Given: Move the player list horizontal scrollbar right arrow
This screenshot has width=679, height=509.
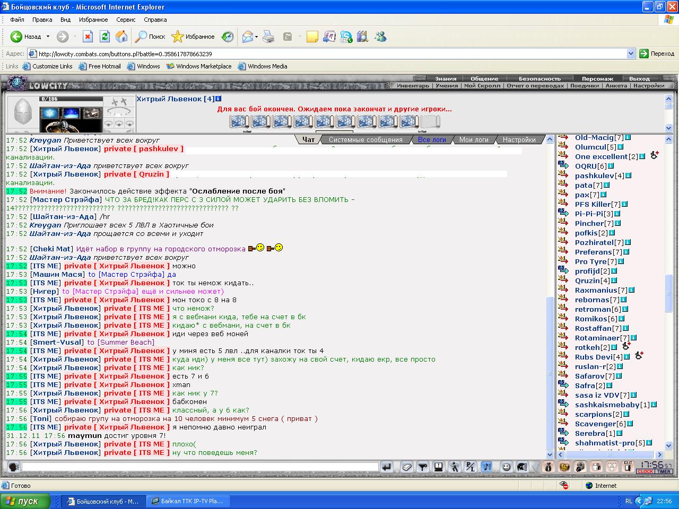Looking at the screenshot, I should click(x=660, y=454).
